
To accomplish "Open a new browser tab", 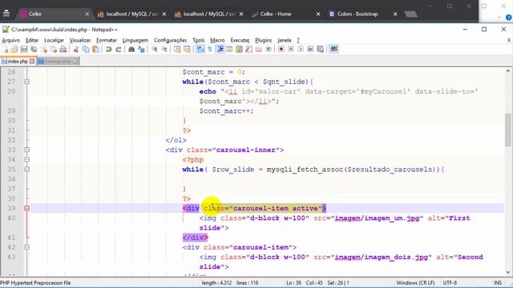I will (x=410, y=14).
